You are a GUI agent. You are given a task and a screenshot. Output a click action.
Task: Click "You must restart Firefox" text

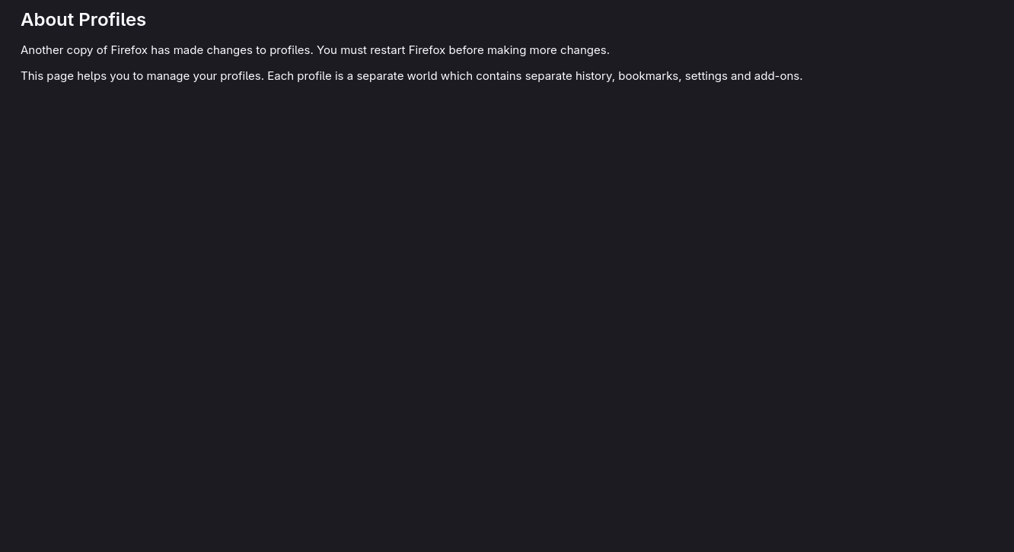[x=381, y=50]
